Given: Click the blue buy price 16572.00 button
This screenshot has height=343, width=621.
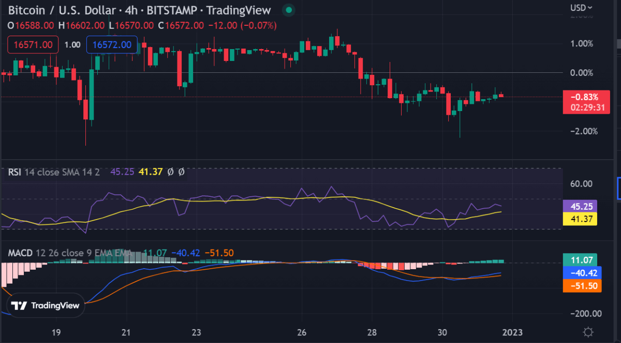Looking at the screenshot, I should 112,45.
